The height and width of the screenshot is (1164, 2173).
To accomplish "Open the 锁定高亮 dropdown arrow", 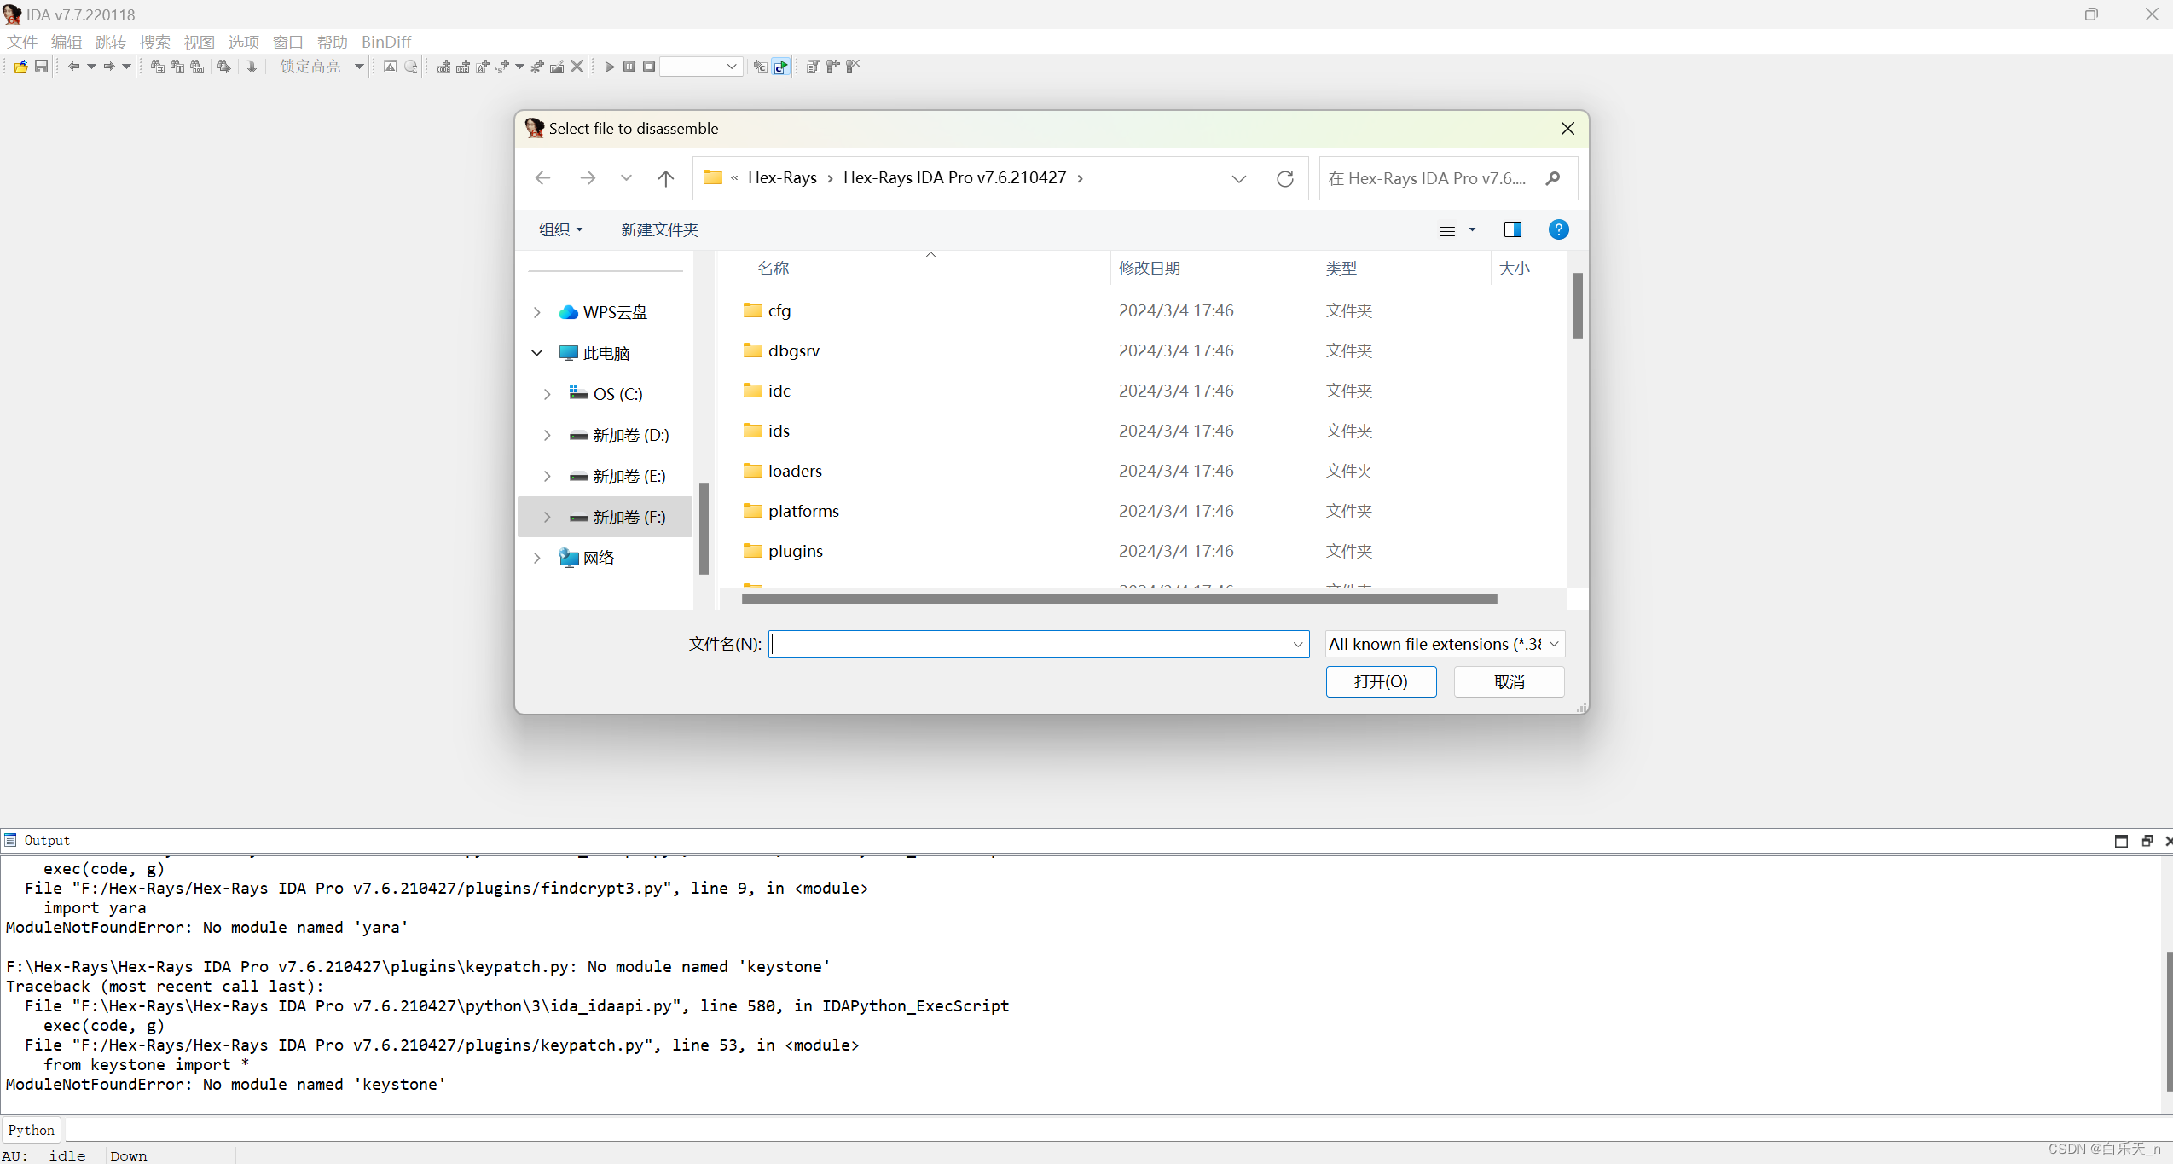I will coord(359,67).
